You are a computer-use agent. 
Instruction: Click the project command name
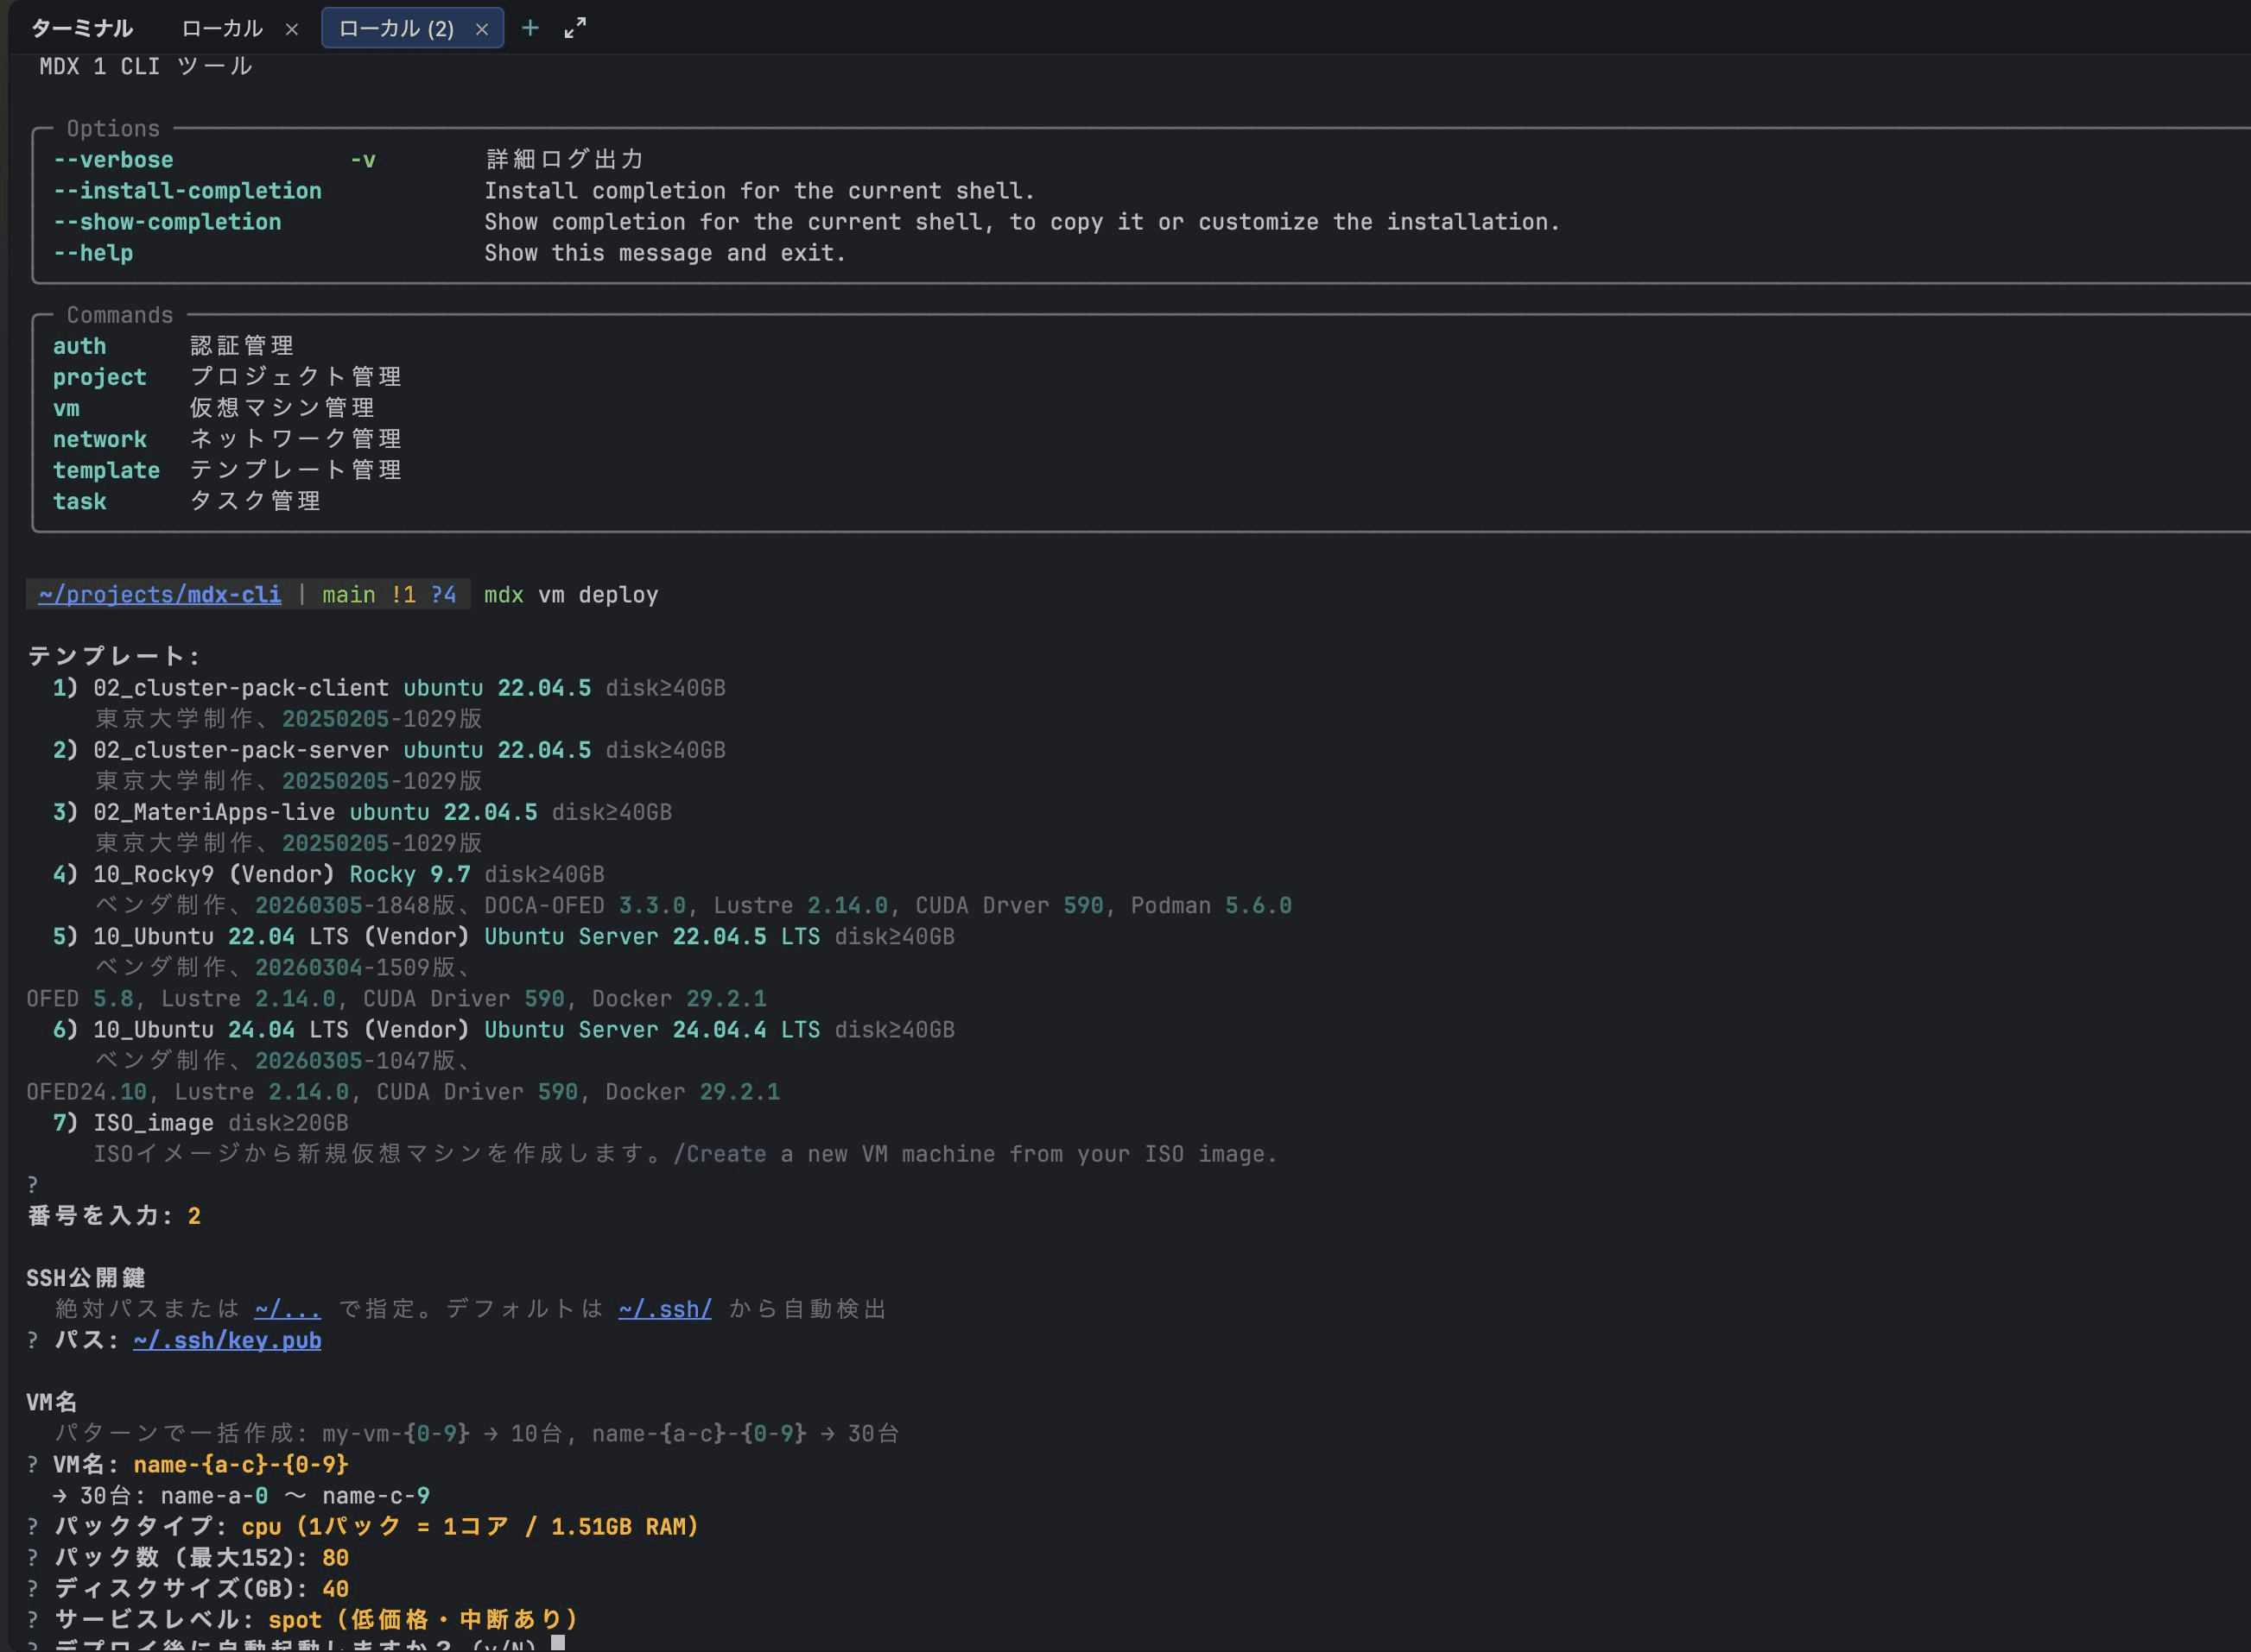[99, 377]
